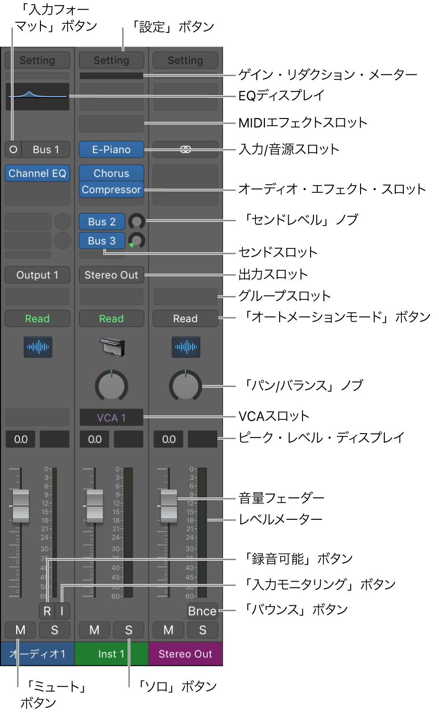Click the empty audio effect slot on Stereo Out
The height and width of the screenshot is (713, 439).
(185, 185)
